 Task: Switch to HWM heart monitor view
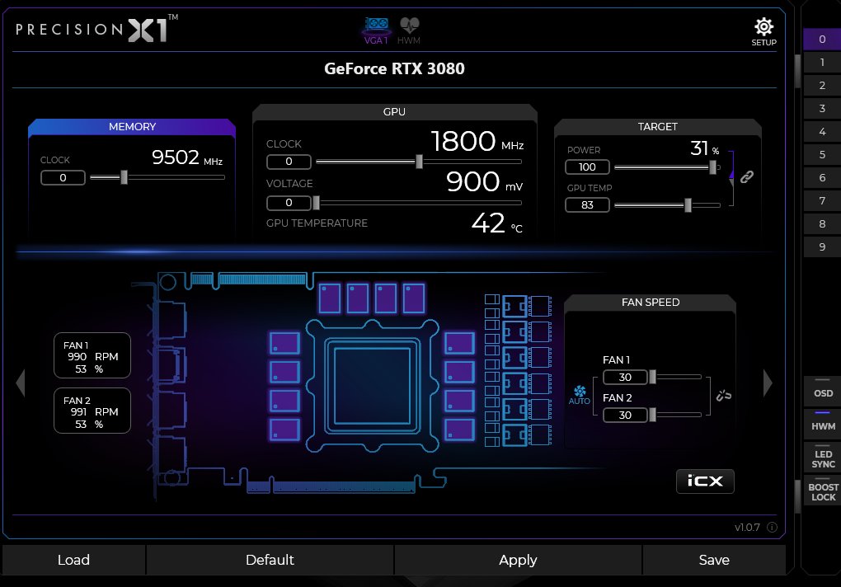(x=409, y=31)
